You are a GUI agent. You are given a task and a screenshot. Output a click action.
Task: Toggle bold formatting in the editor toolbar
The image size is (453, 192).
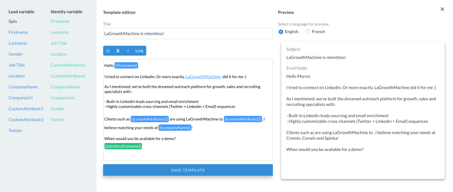(x=118, y=51)
